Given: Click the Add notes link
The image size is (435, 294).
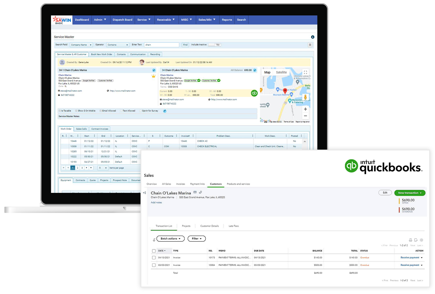Looking at the screenshot, I should [156, 203].
